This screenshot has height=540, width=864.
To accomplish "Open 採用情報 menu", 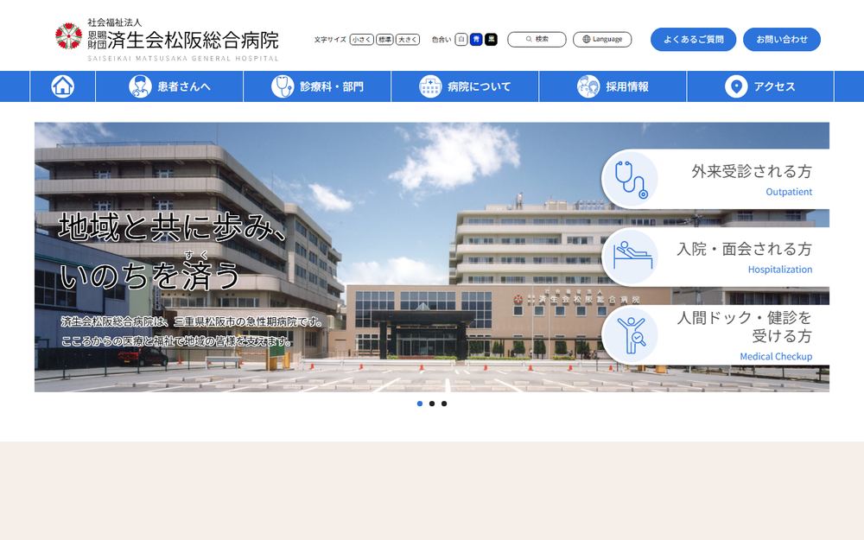I will (x=613, y=86).
